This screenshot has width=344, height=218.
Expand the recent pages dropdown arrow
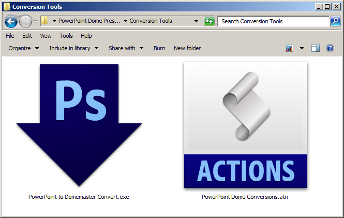35,22
